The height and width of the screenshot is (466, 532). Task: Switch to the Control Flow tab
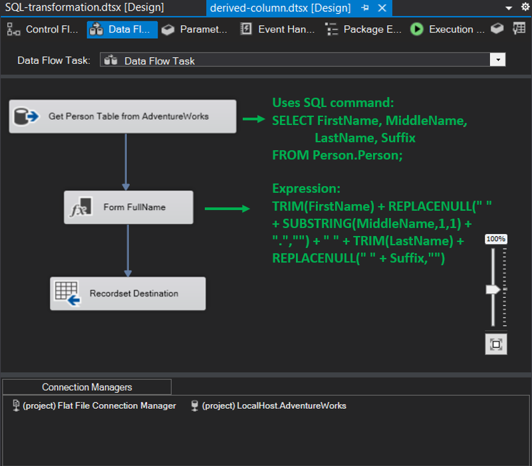[44, 29]
